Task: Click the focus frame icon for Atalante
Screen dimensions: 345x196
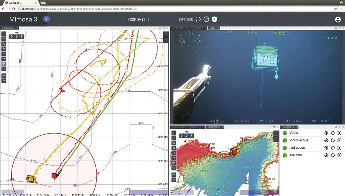Action: [339, 155]
